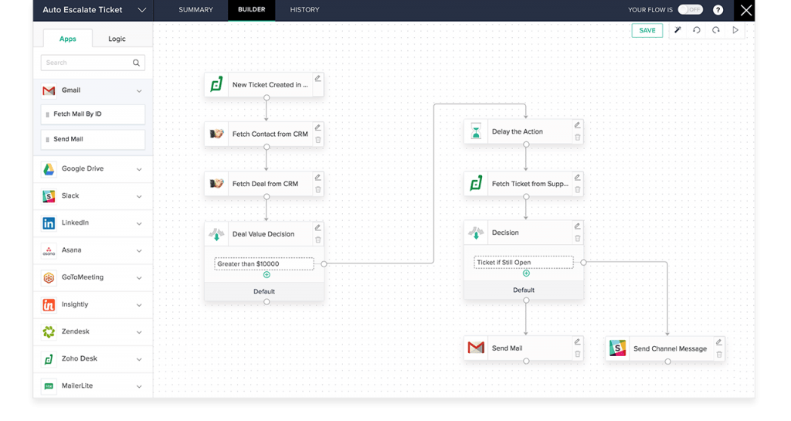Open the help question mark icon
Screen dimensions: 791x421
pyautogui.click(x=718, y=10)
